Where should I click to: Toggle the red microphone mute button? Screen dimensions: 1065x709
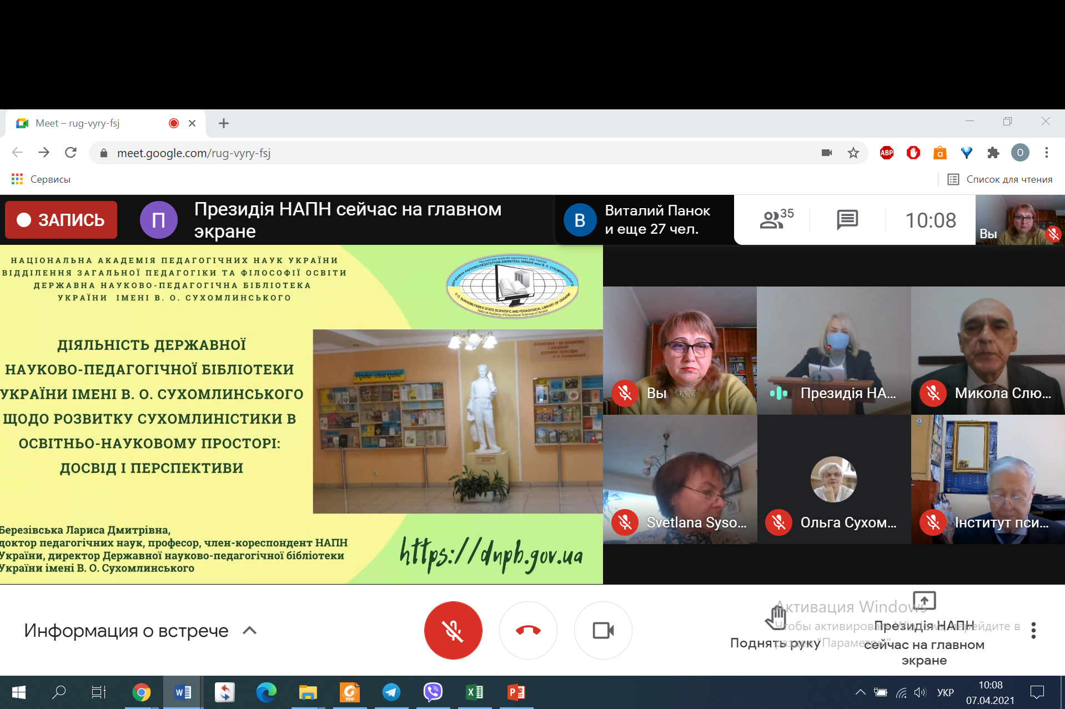(453, 630)
